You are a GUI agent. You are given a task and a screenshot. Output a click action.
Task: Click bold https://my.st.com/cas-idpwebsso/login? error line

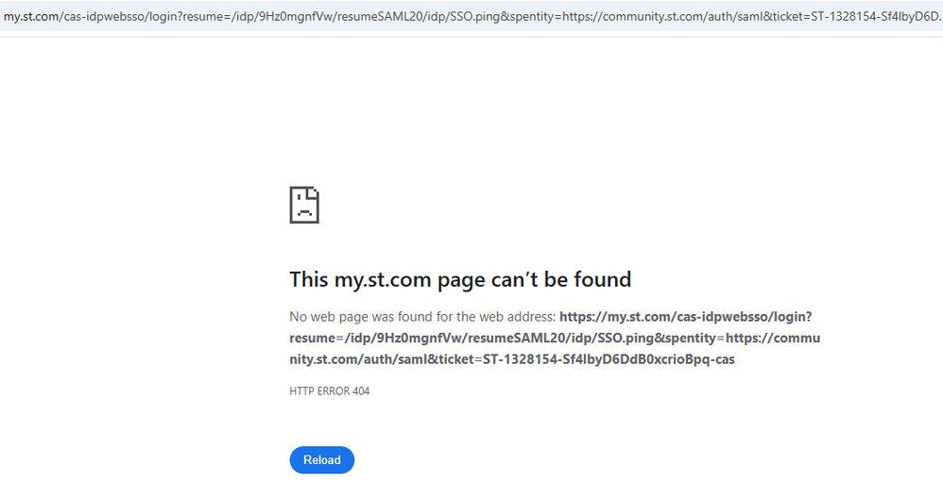(685, 317)
